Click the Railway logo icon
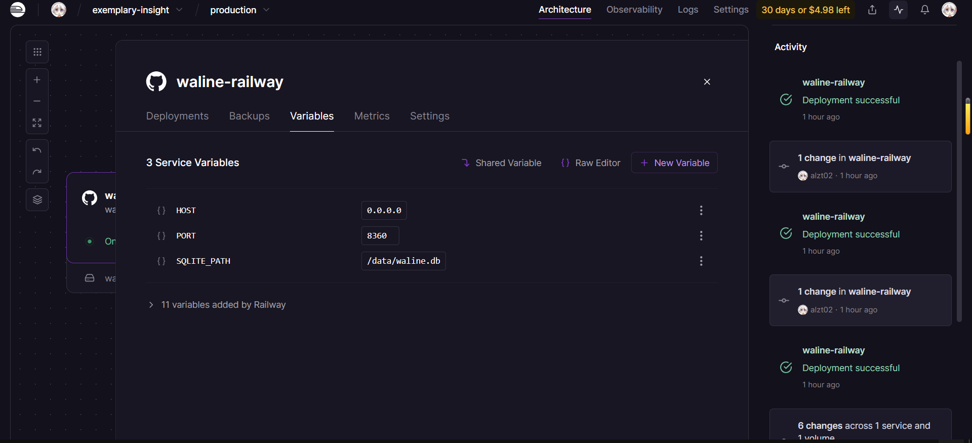972x443 pixels. click(x=18, y=10)
